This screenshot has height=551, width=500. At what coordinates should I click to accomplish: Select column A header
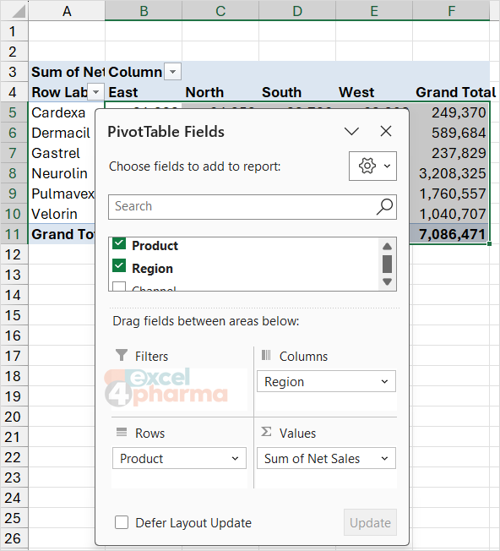tap(67, 10)
